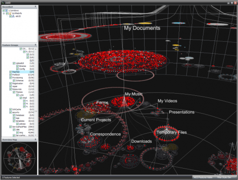Viewport: 238px width, 180px height.
Task: Collapse the second Recordset tree node
Action: pyautogui.click(x=3, y=13)
